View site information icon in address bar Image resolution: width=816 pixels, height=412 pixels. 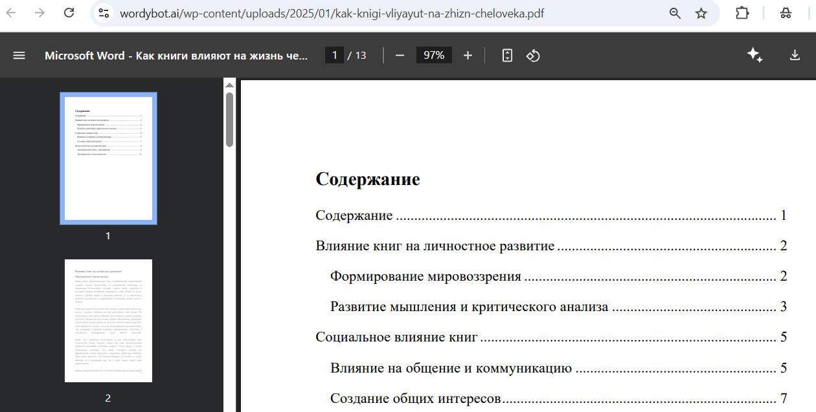point(104,13)
